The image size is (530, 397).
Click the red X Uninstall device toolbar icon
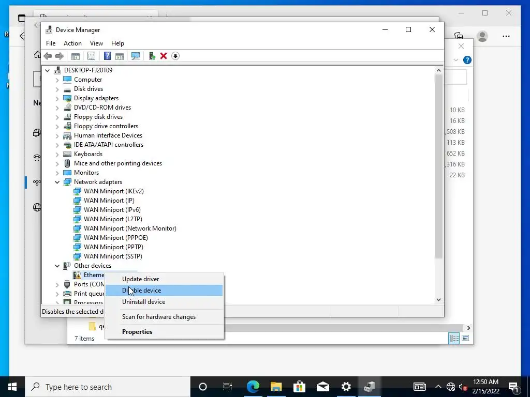[164, 56]
